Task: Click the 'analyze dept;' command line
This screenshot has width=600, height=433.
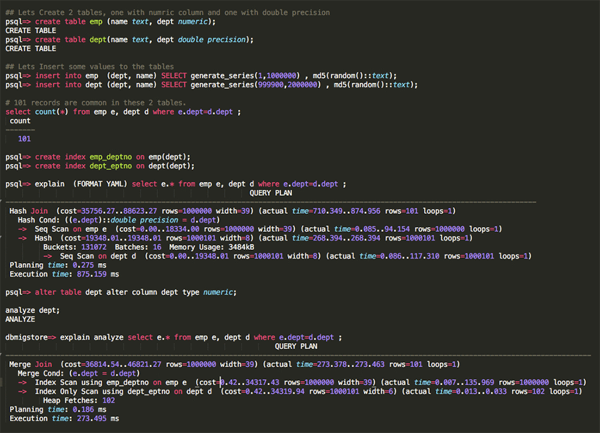Action: pos(33,310)
